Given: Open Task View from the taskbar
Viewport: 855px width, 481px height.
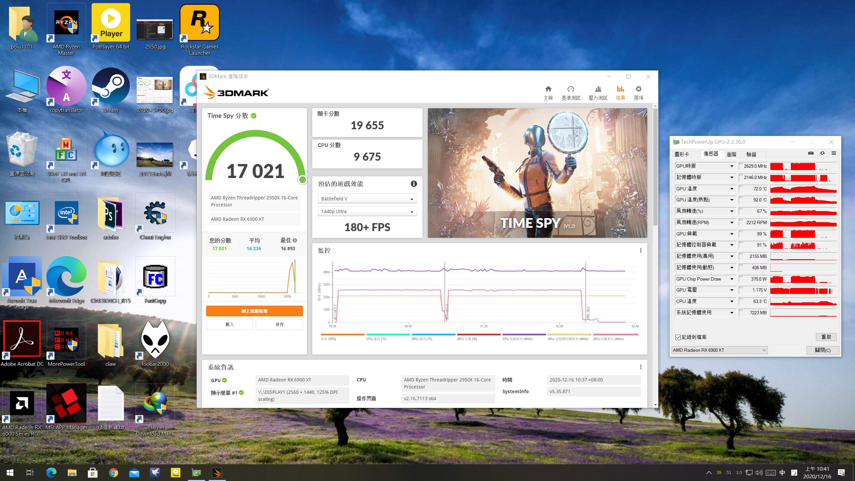Looking at the screenshot, I should 30,473.
